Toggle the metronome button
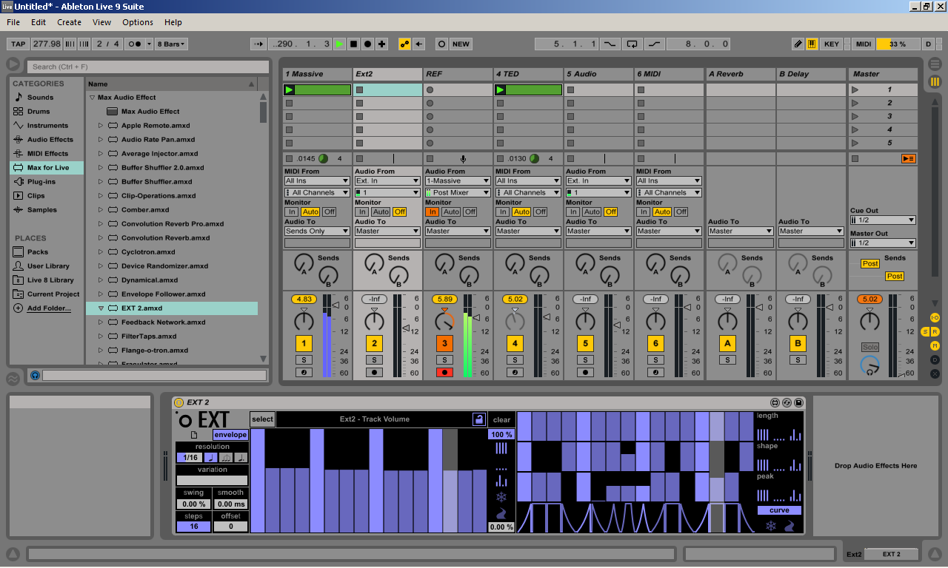 (136, 44)
